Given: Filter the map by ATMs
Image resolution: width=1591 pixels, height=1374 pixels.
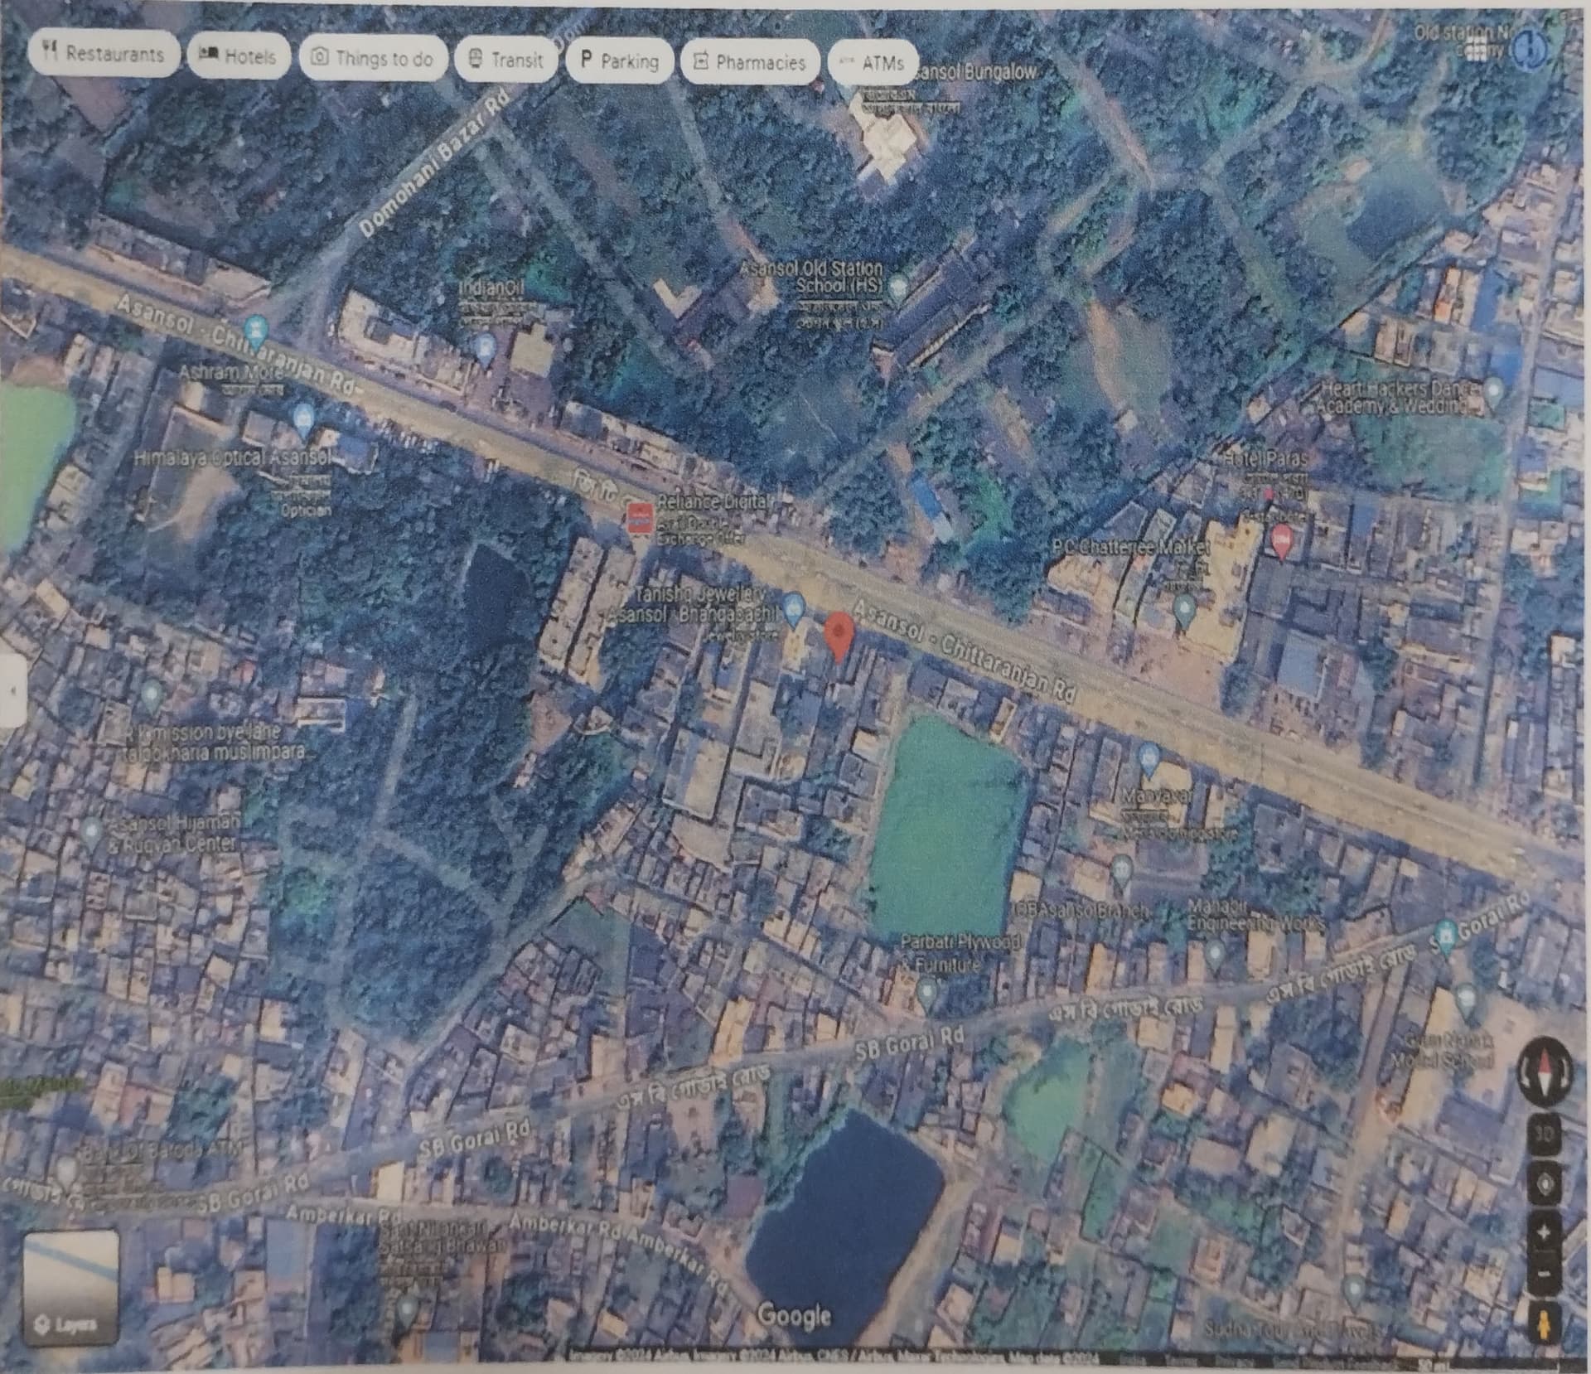Looking at the screenshot, I should (873, 62).
